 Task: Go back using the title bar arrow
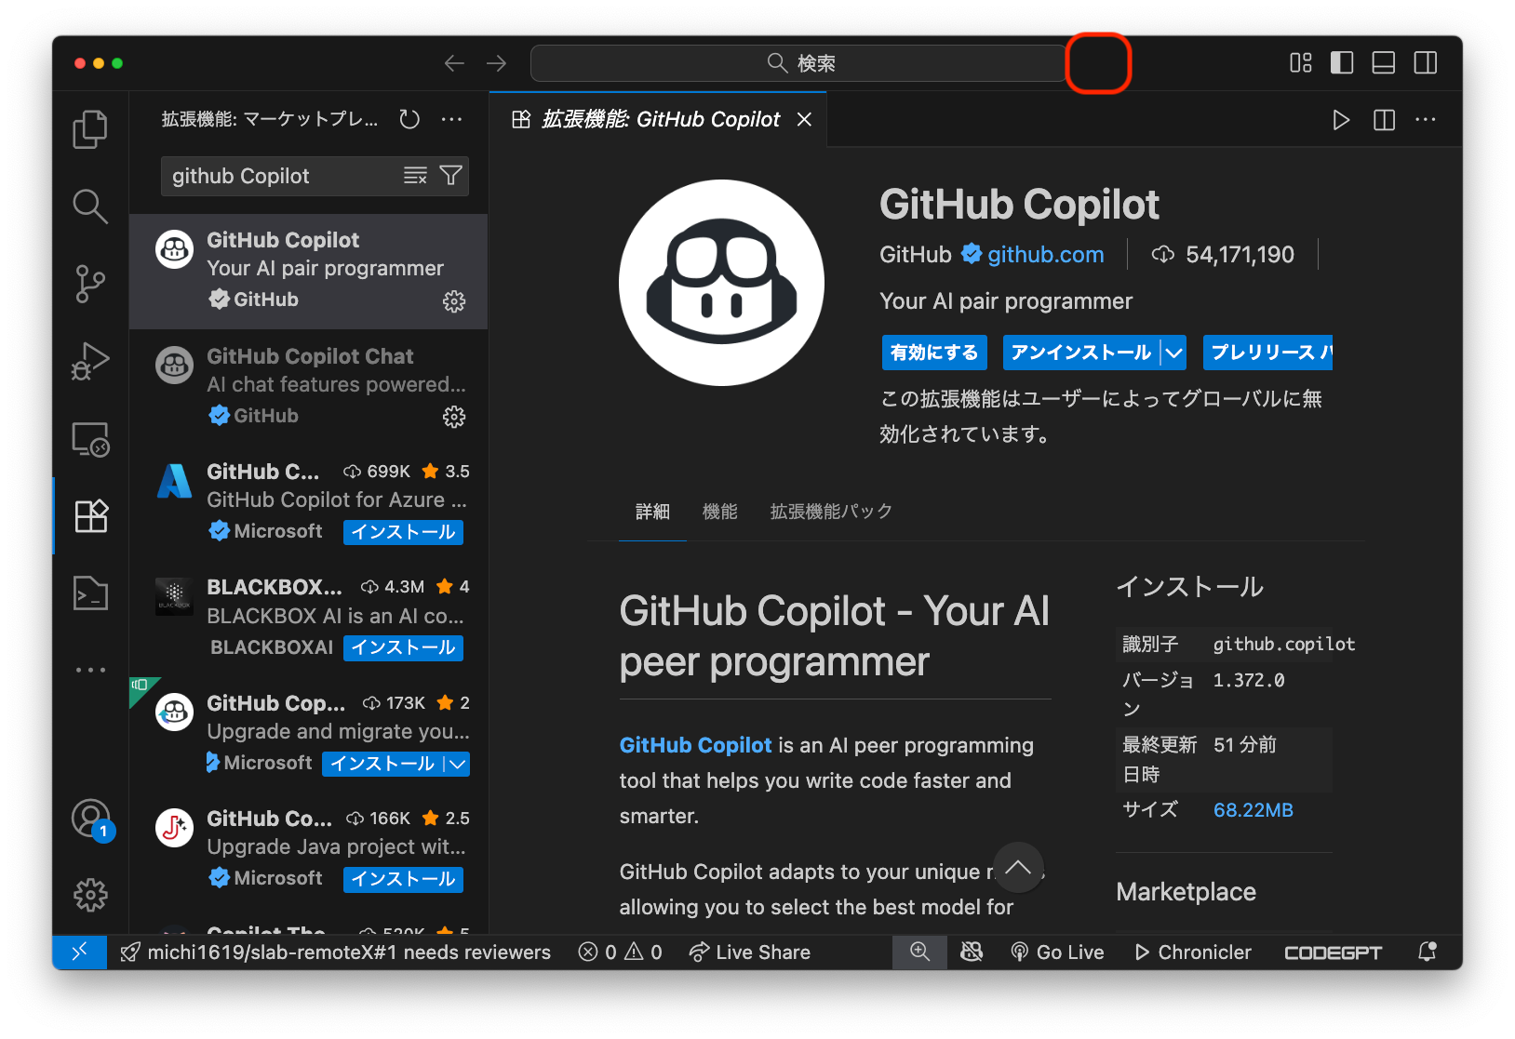[454, 63]
